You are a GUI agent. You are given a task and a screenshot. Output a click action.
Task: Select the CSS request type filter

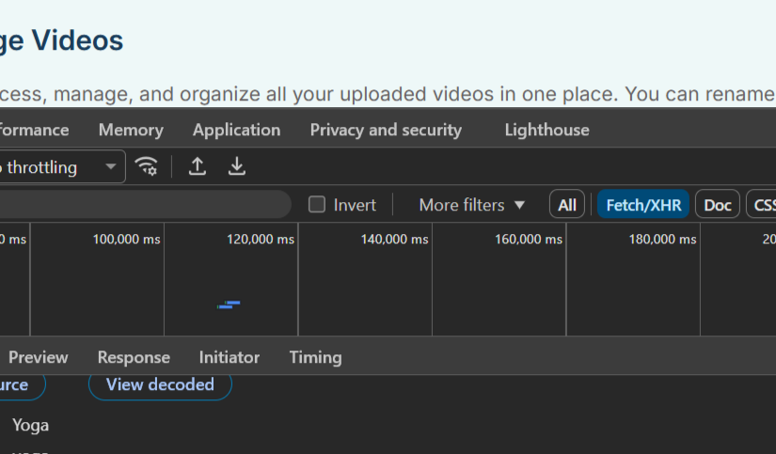point(762,204)
